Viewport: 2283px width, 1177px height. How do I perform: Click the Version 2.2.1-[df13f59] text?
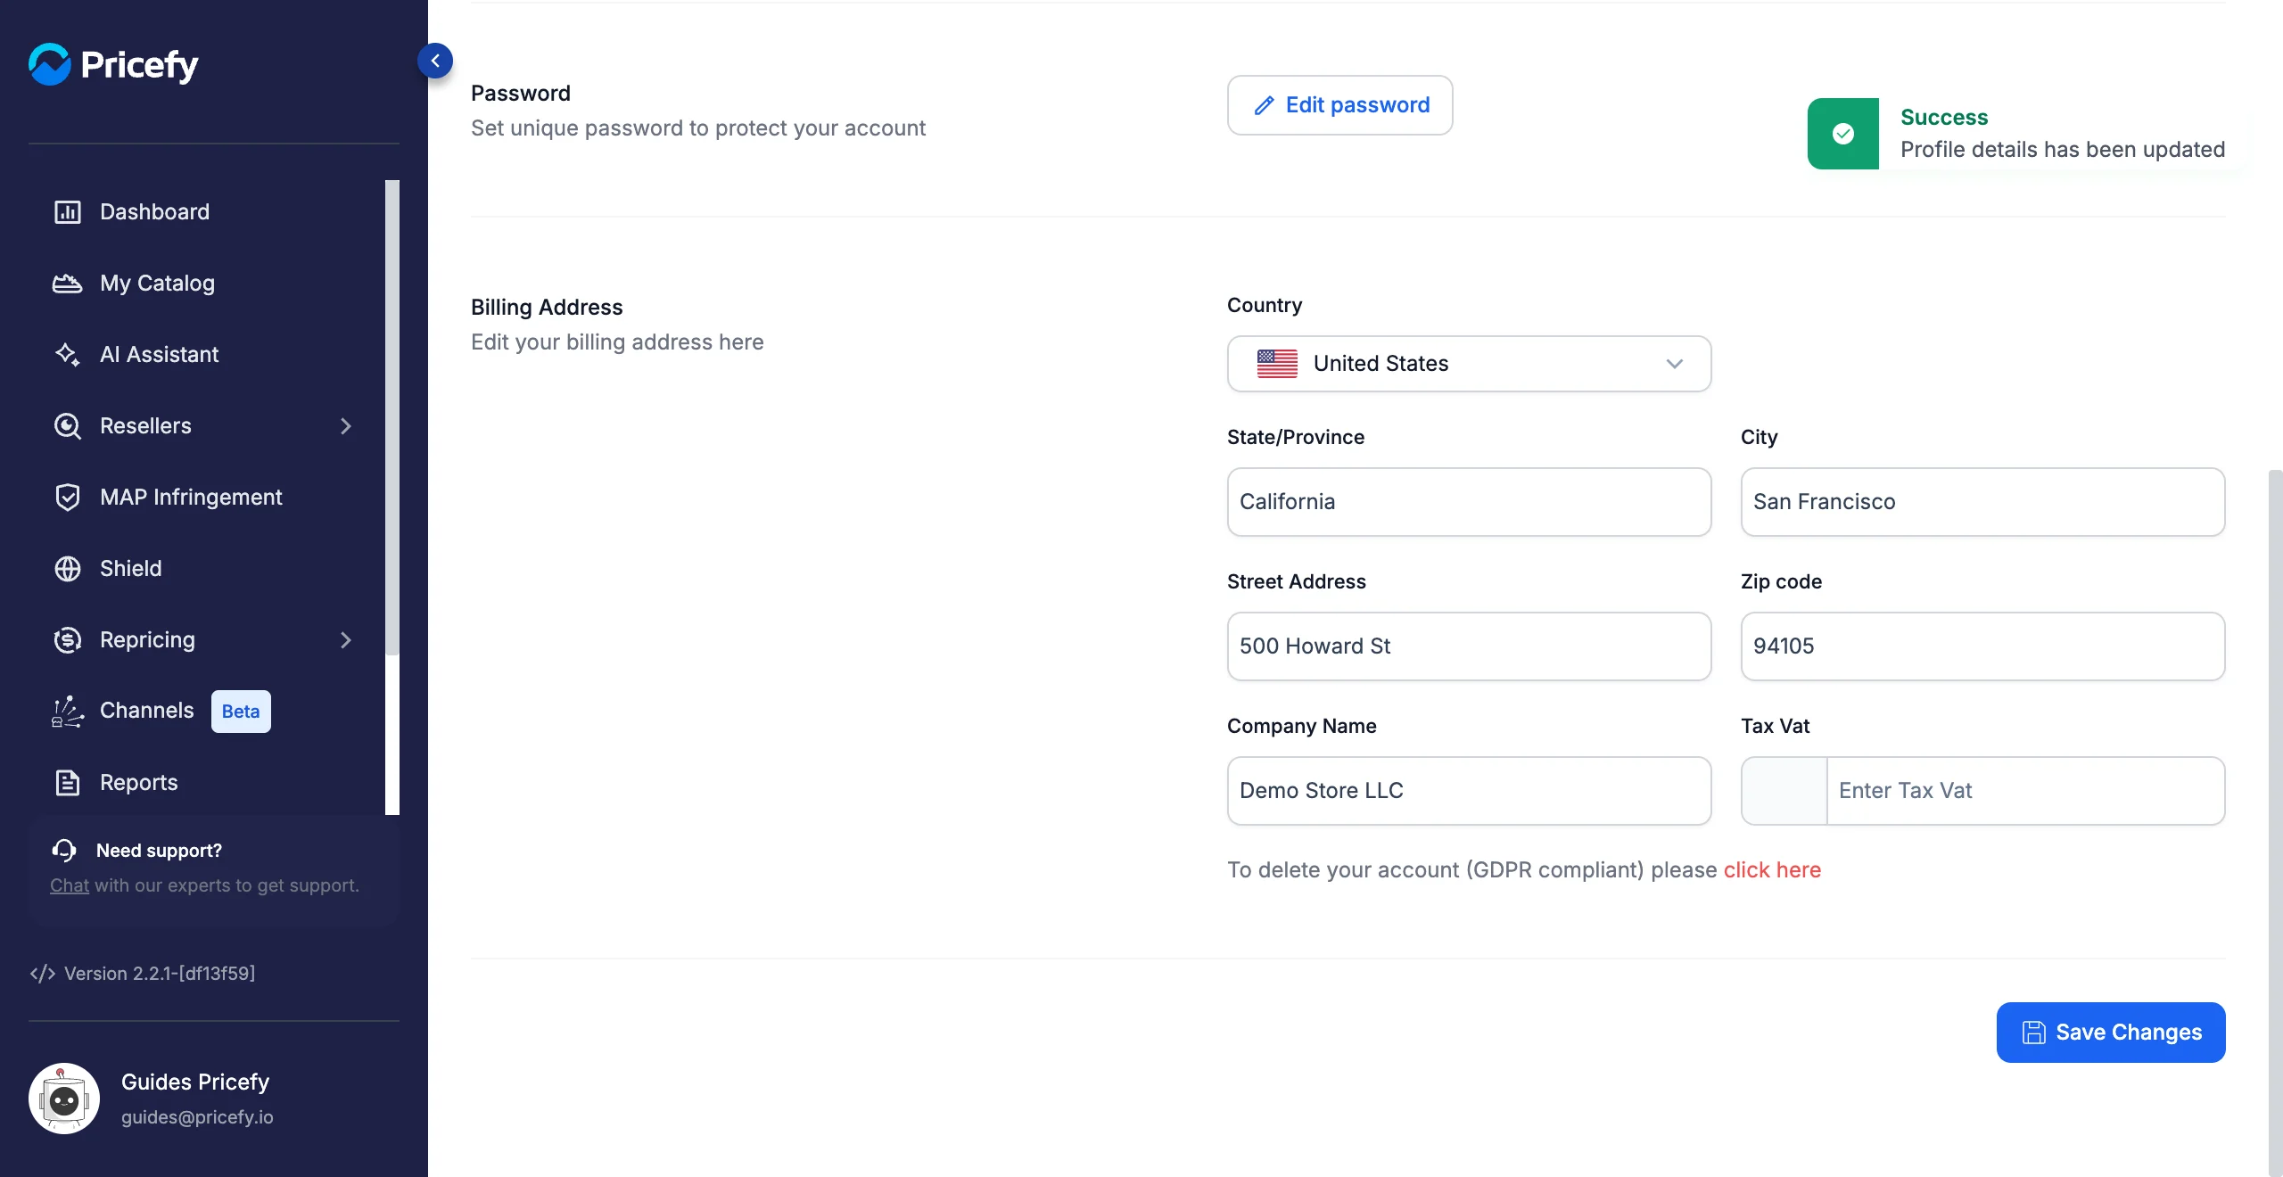pos(160,974)
